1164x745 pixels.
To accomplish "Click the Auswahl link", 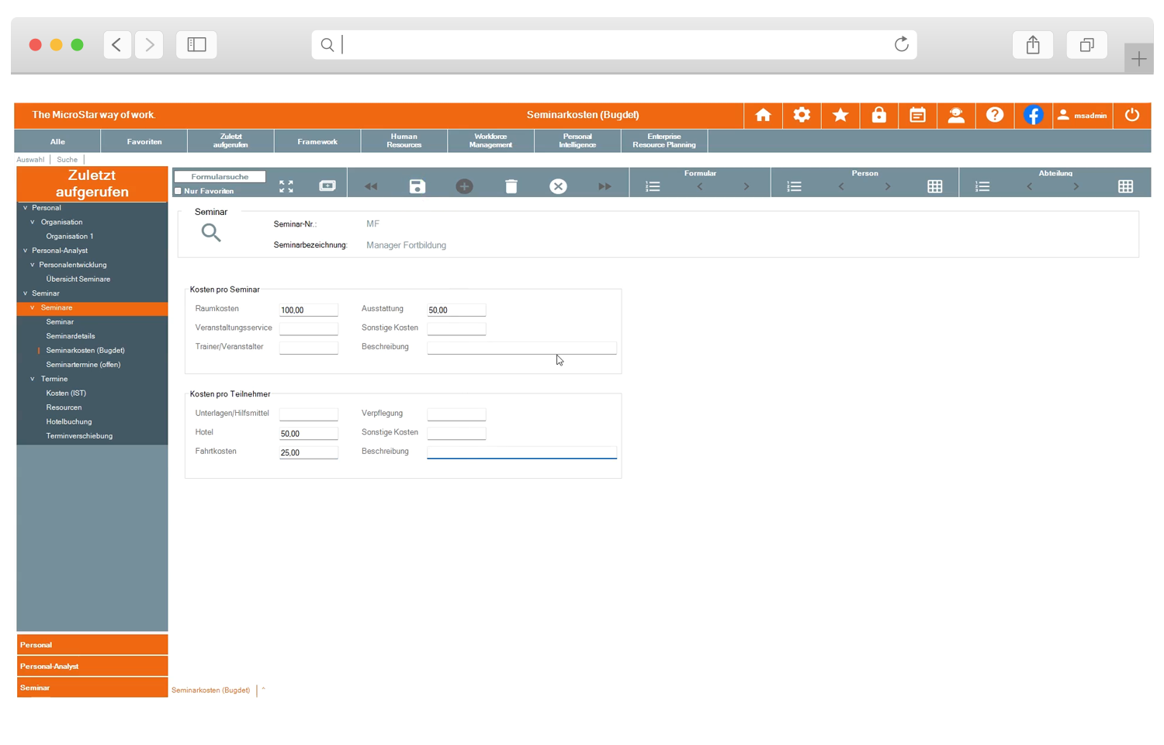I will pyautogui.click(x=31, y=160).
